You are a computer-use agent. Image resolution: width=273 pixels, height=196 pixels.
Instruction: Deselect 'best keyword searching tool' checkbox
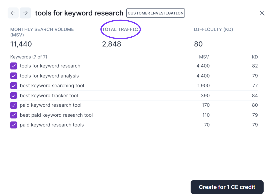point(14,86)
